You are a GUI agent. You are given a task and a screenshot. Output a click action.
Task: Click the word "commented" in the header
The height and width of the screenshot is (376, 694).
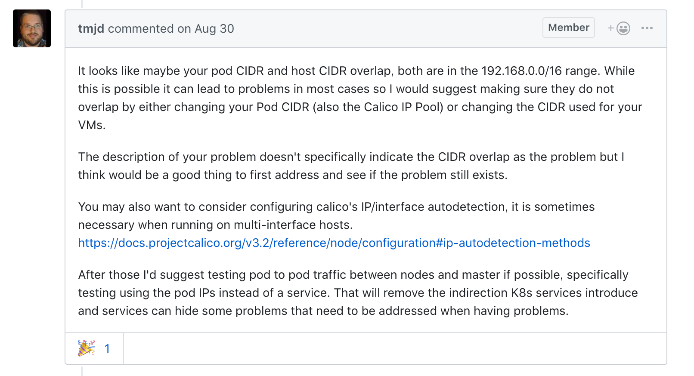(140, 28)
